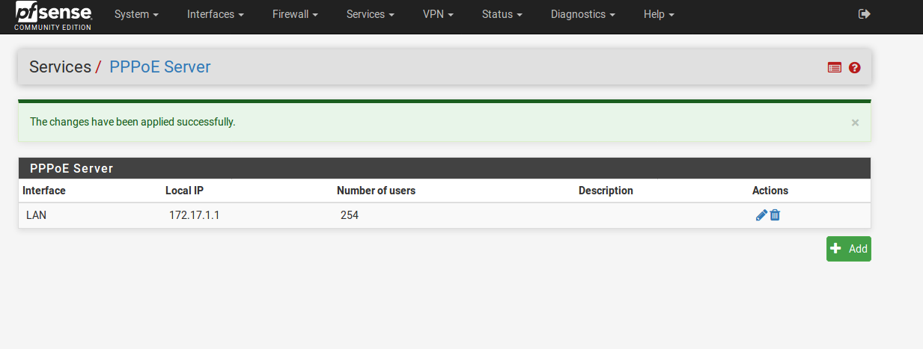This screenshot has width=923, height=349.
Task: Follow the PPPoE Server breadcrumb link
Action: (159, 67)
